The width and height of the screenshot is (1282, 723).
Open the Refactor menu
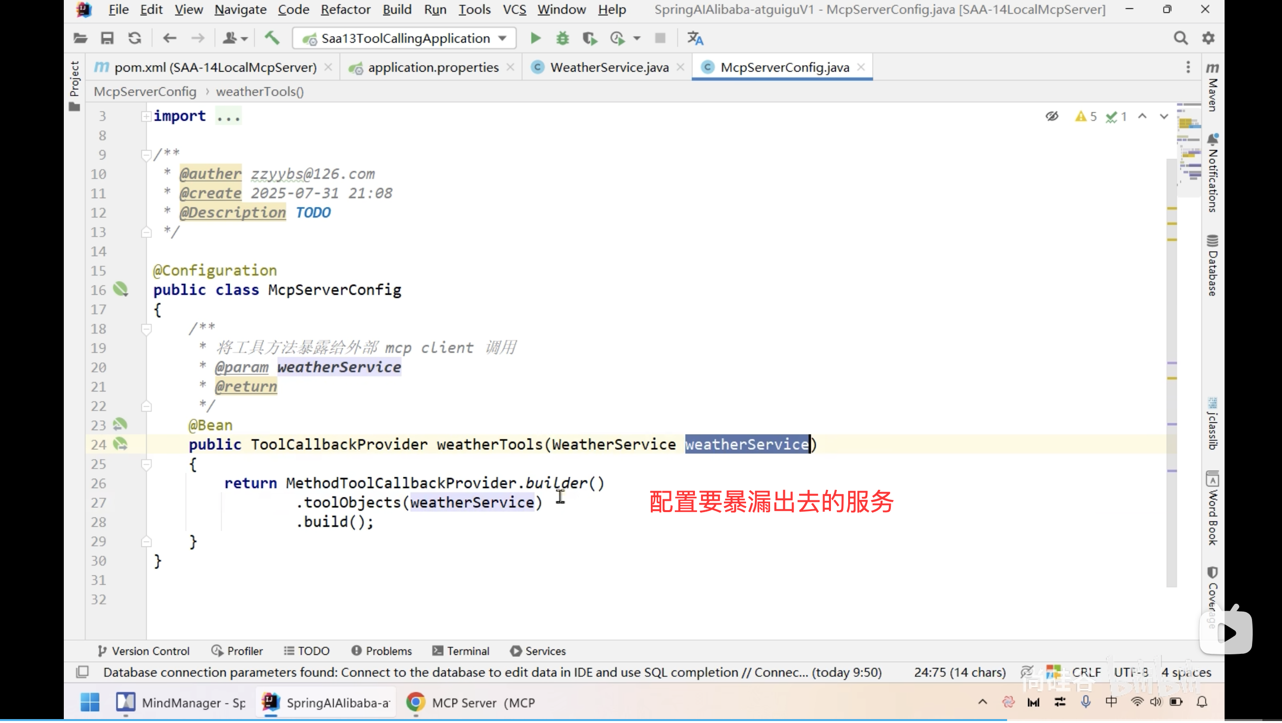tap(346, 9)
